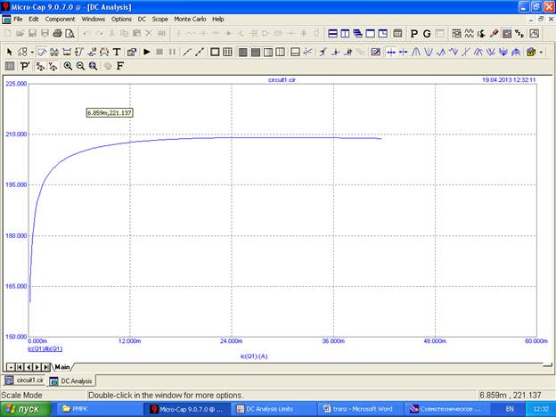Viewport: 556px width, 417px height.
Task: Zoom in on the plot
Action: pos(68,66)
